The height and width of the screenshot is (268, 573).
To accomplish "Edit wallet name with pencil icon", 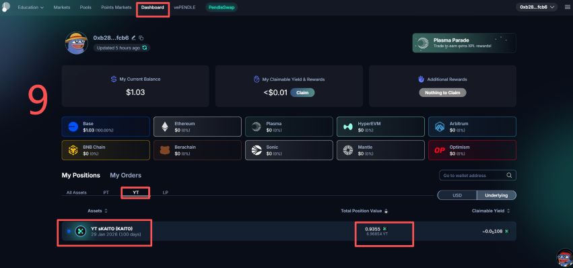I will [x=134, y=38].
